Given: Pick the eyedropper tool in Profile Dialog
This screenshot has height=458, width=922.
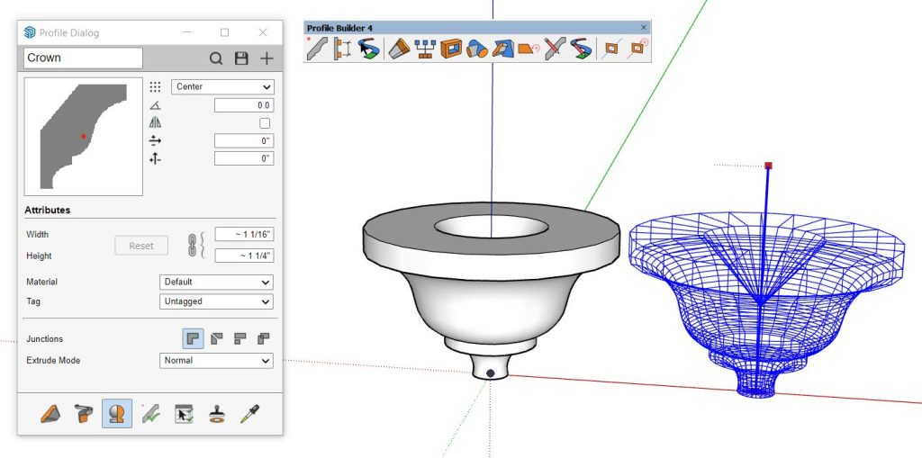Looking at the screenshot, I should tap(249, 414).
